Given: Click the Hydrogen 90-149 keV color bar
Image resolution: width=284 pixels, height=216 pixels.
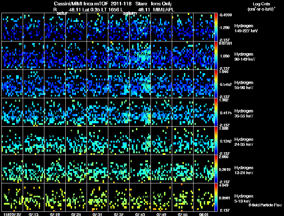Looking at the screenshot, I should tap(216, 56).
